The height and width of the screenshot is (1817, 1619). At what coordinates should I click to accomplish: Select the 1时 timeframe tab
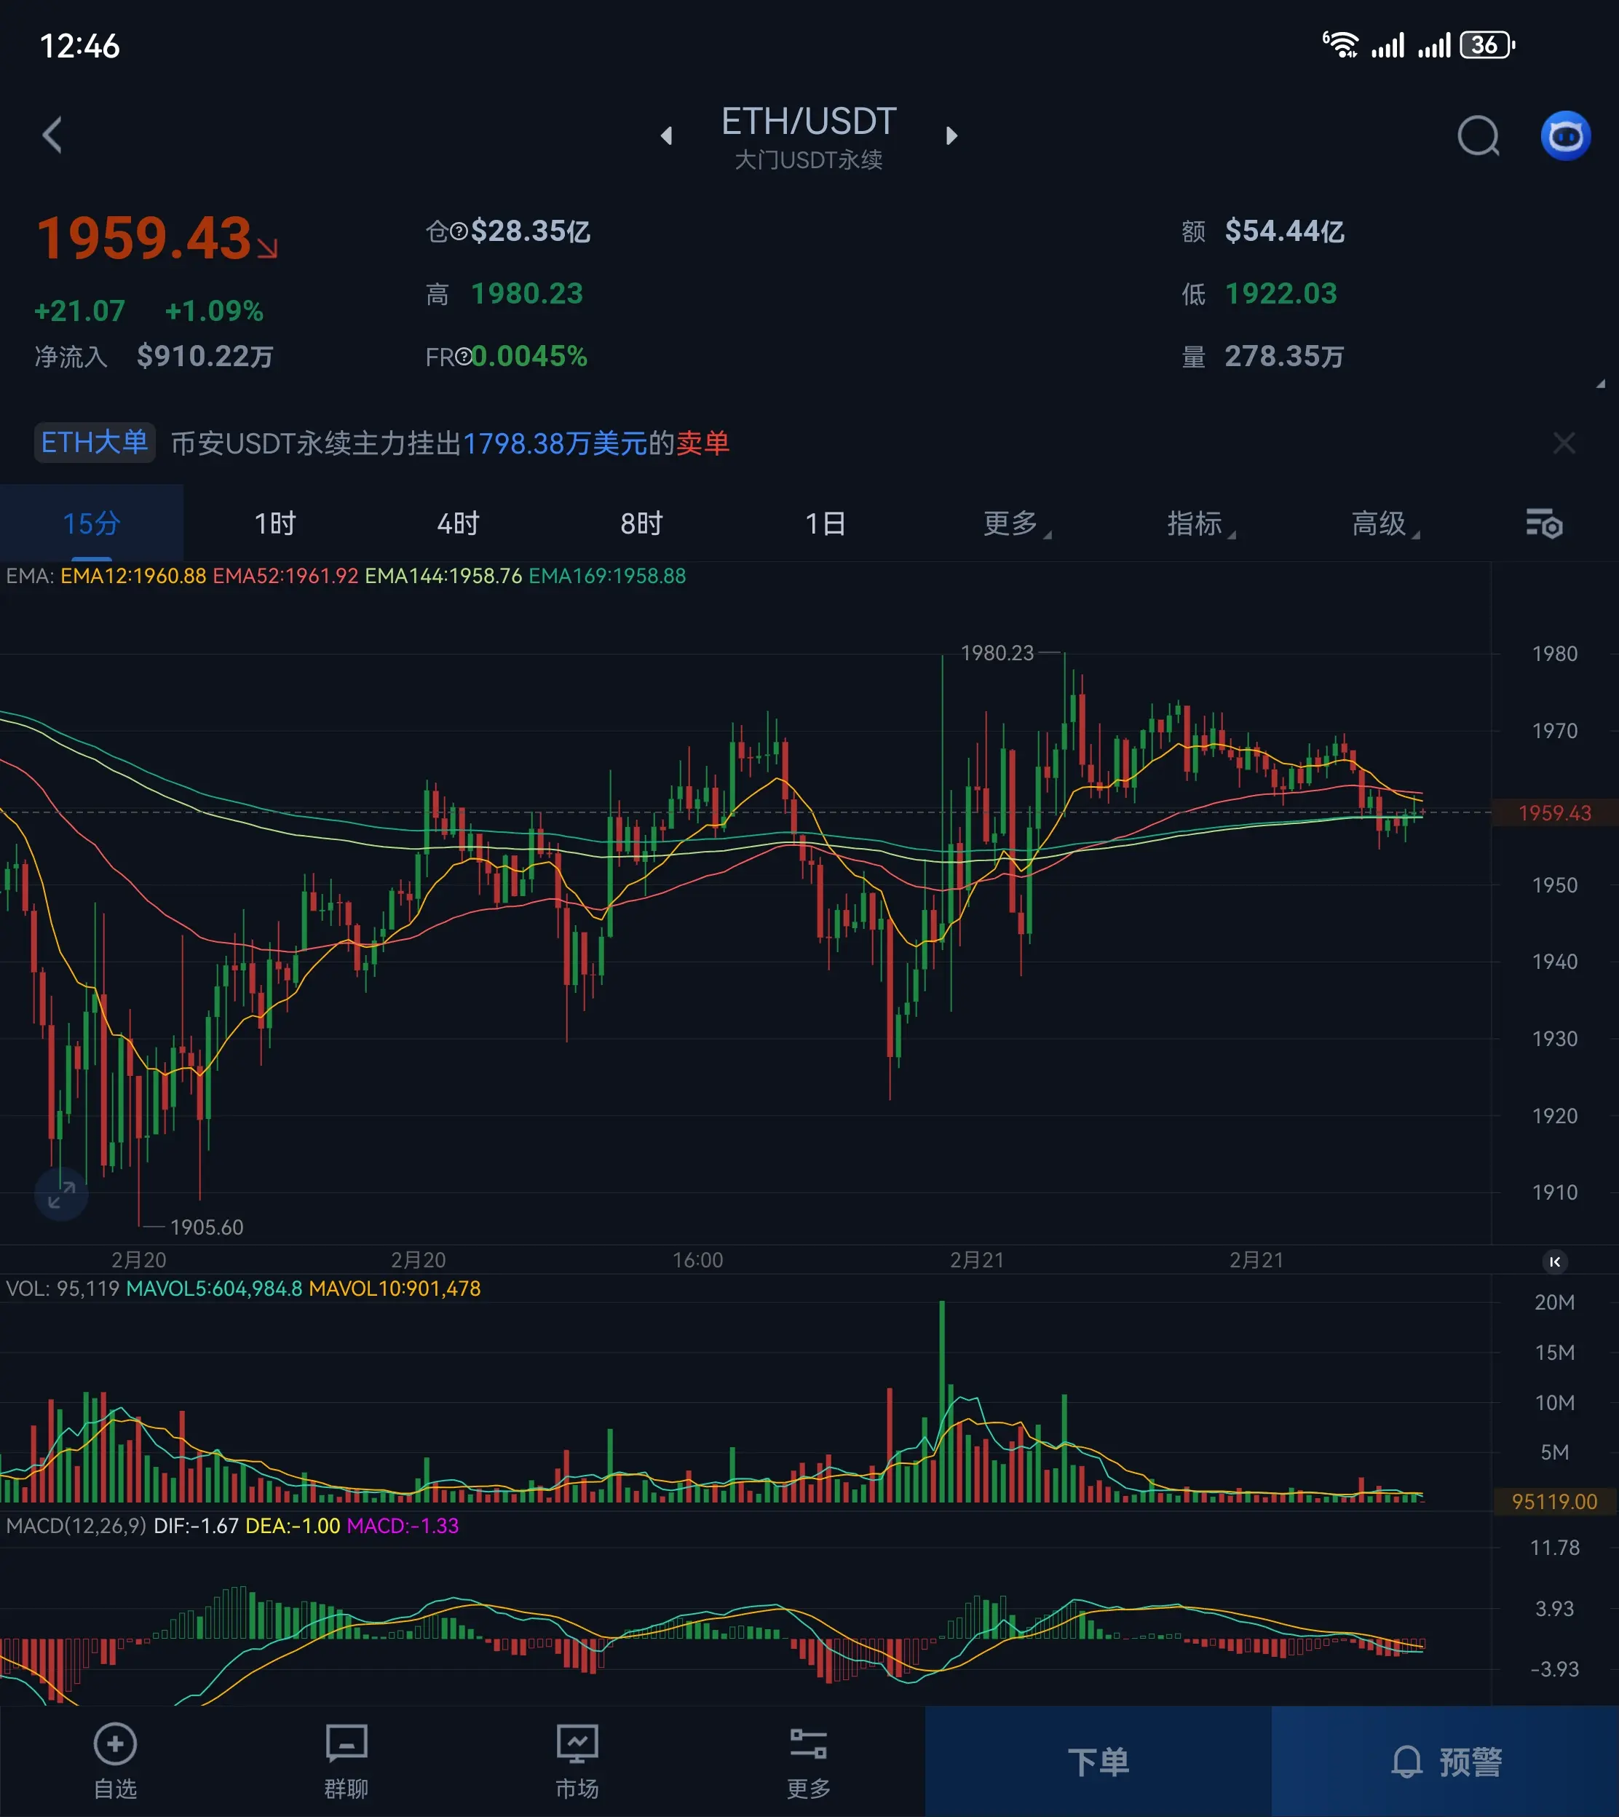point(275,524)
